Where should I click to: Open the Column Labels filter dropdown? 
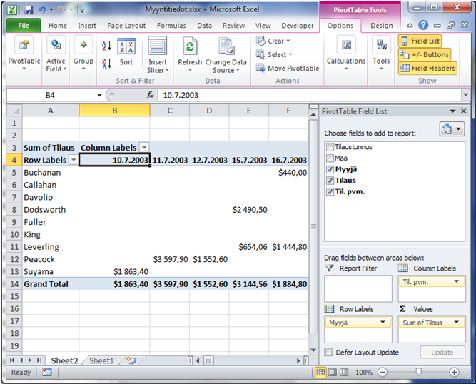point(144,148)
